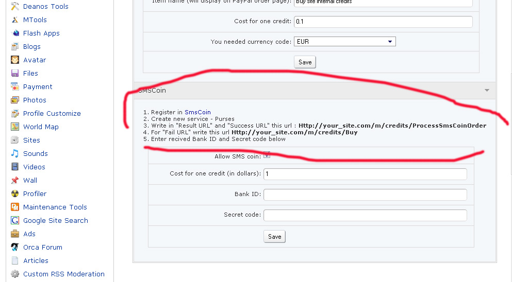Click the Blogs sidebar icon
Image resolution: width=512 pixels, height=282 pixels.
point(15,46)
